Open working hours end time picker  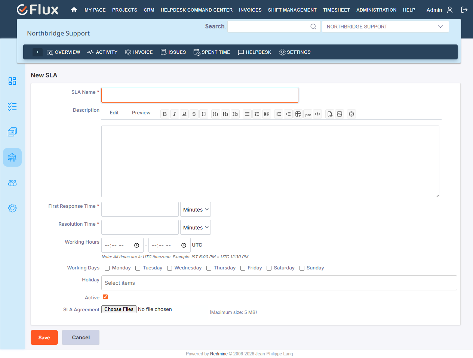[x=184, y=246]
